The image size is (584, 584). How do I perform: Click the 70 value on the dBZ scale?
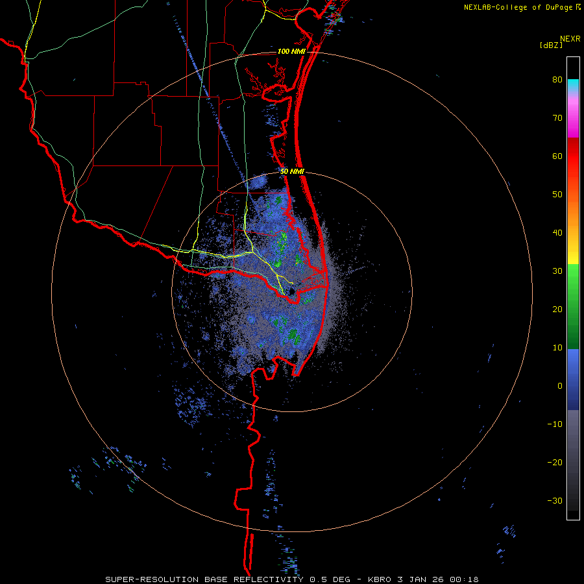tap(557, 118)
